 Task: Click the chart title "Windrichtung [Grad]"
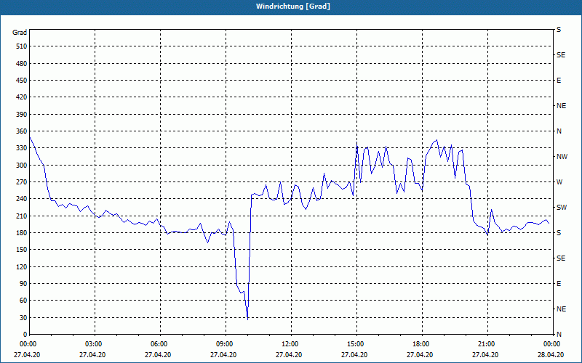pos(293,7)
